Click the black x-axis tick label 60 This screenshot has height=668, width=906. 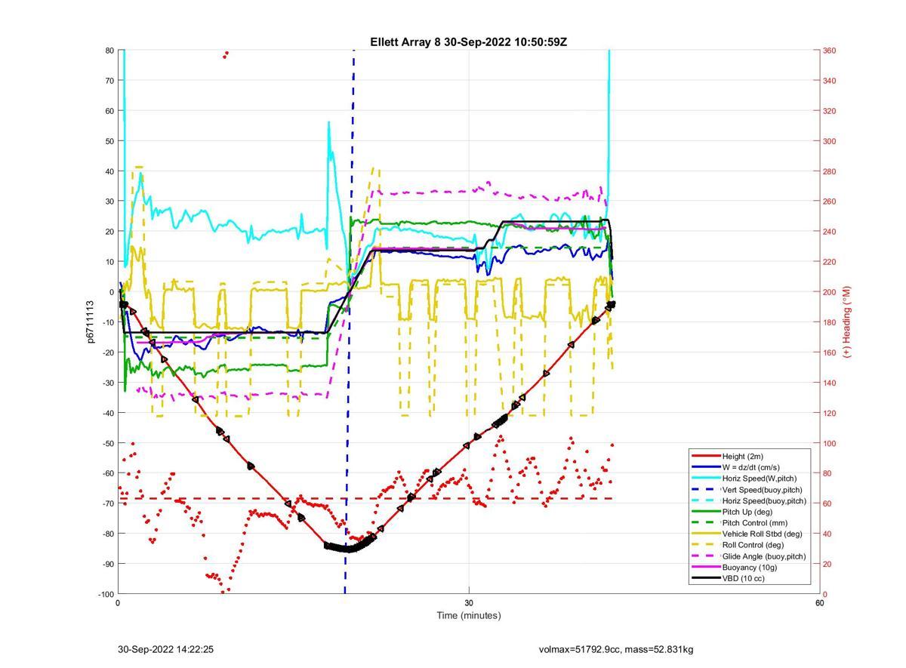click(x=819, y=603)
